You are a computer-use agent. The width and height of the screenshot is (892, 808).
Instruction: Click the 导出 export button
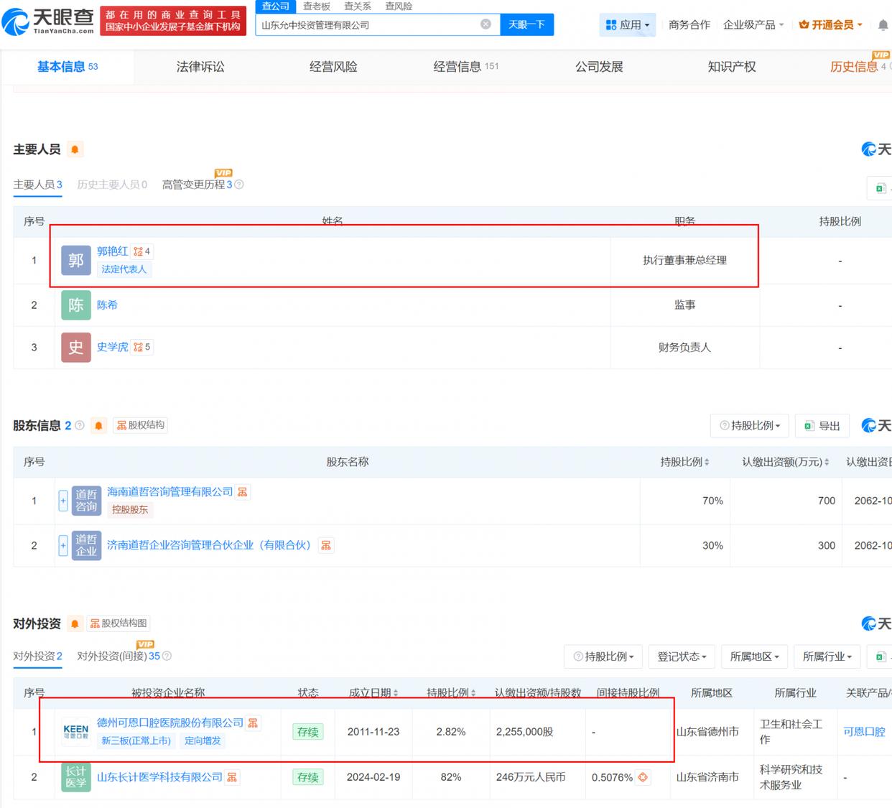click(822, 426)
